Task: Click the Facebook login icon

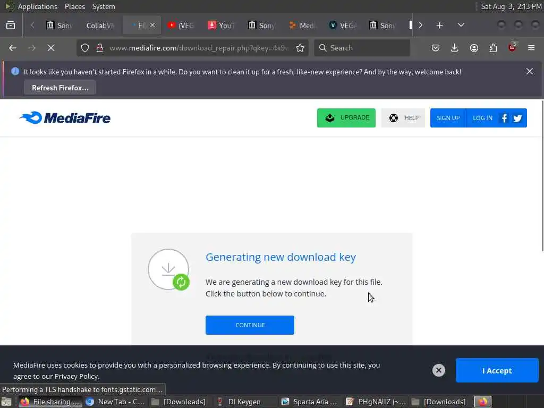Action: point(504,118)
